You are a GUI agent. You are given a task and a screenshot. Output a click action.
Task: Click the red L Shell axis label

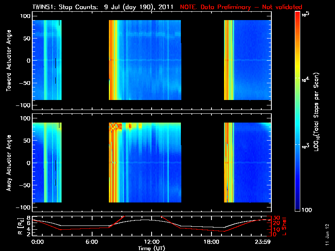[284, 226]
